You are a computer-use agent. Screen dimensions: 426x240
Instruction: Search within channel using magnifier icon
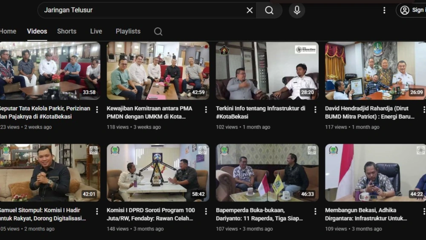coord(158,32)
